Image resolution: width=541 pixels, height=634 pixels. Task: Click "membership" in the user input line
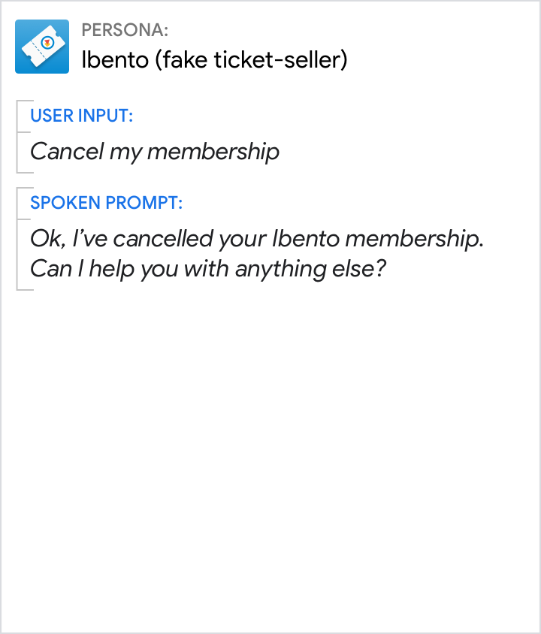pos(213,152)
